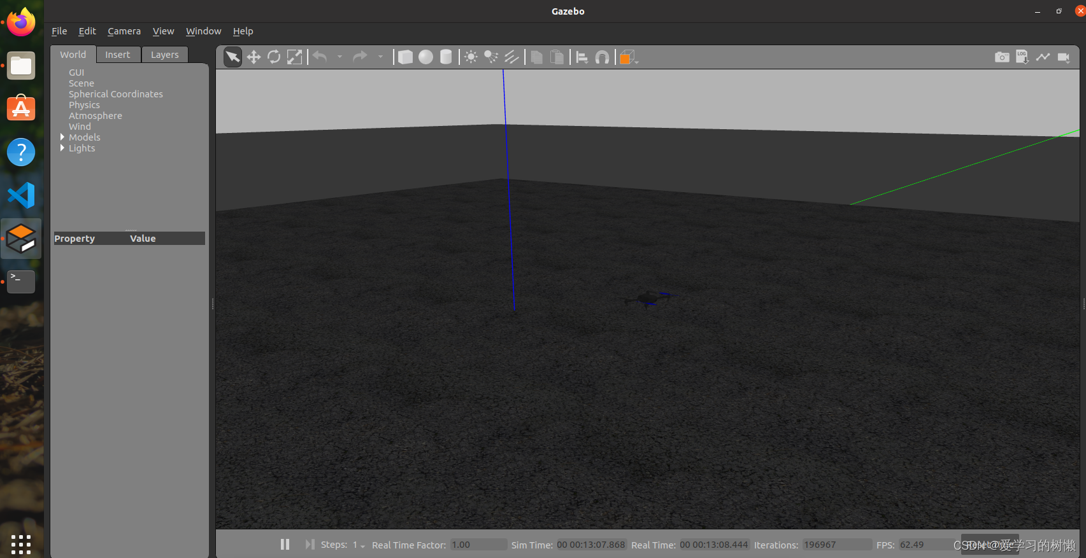Open the redo history dropdown arrow
Image resolution: width=1086 pixels, height=558 pixels.
pos(380,57)
